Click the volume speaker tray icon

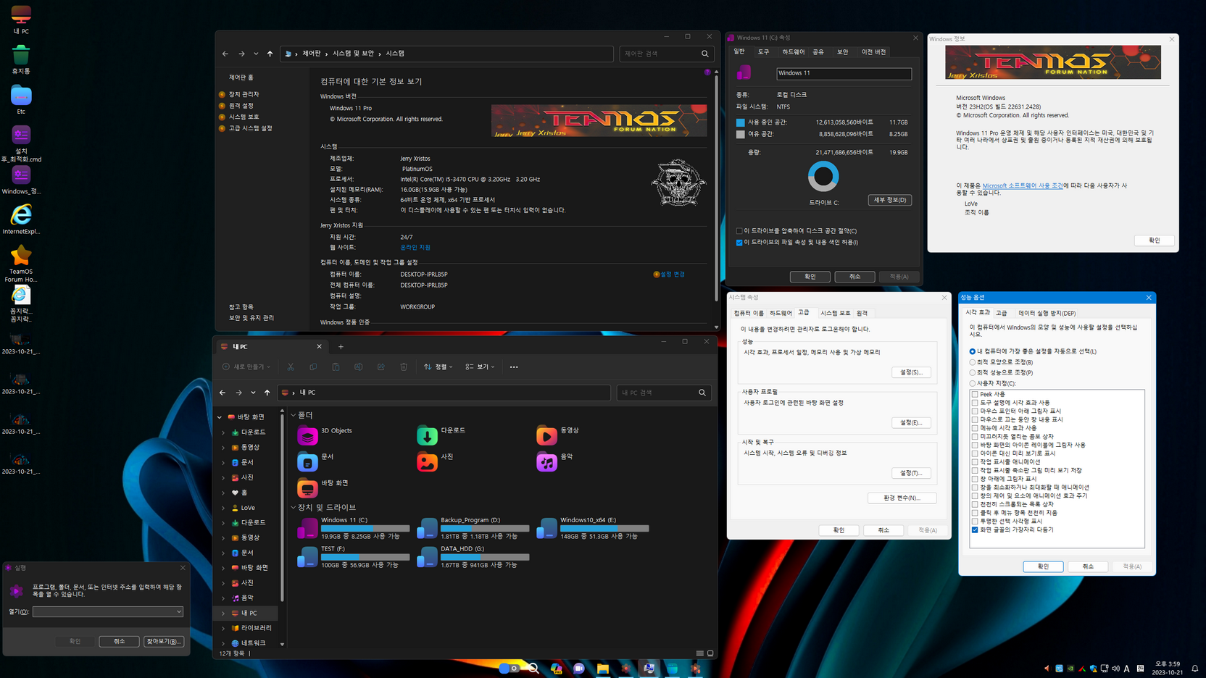[1115, 669]
